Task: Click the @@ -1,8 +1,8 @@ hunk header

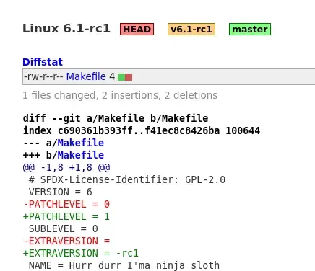Action: click(x=66, y=167)
